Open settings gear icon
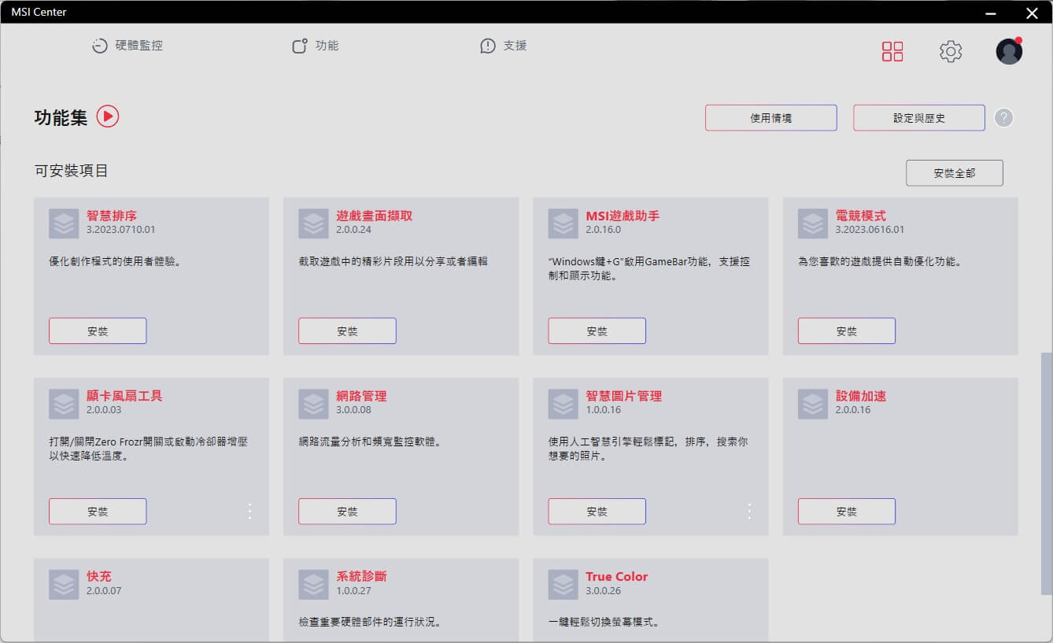The image size is (1053, 643). pos(951,52)
